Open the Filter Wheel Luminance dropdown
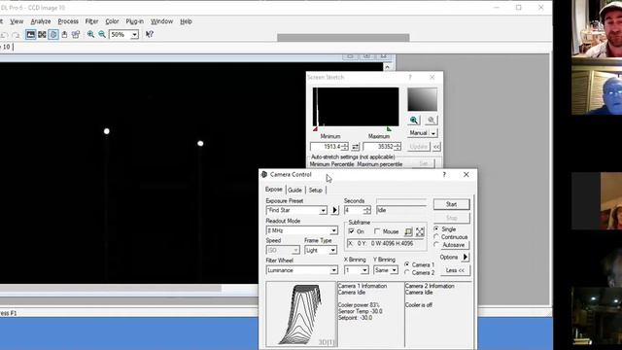The height and width of the screenshot is (350, 622). coord(333,270)
